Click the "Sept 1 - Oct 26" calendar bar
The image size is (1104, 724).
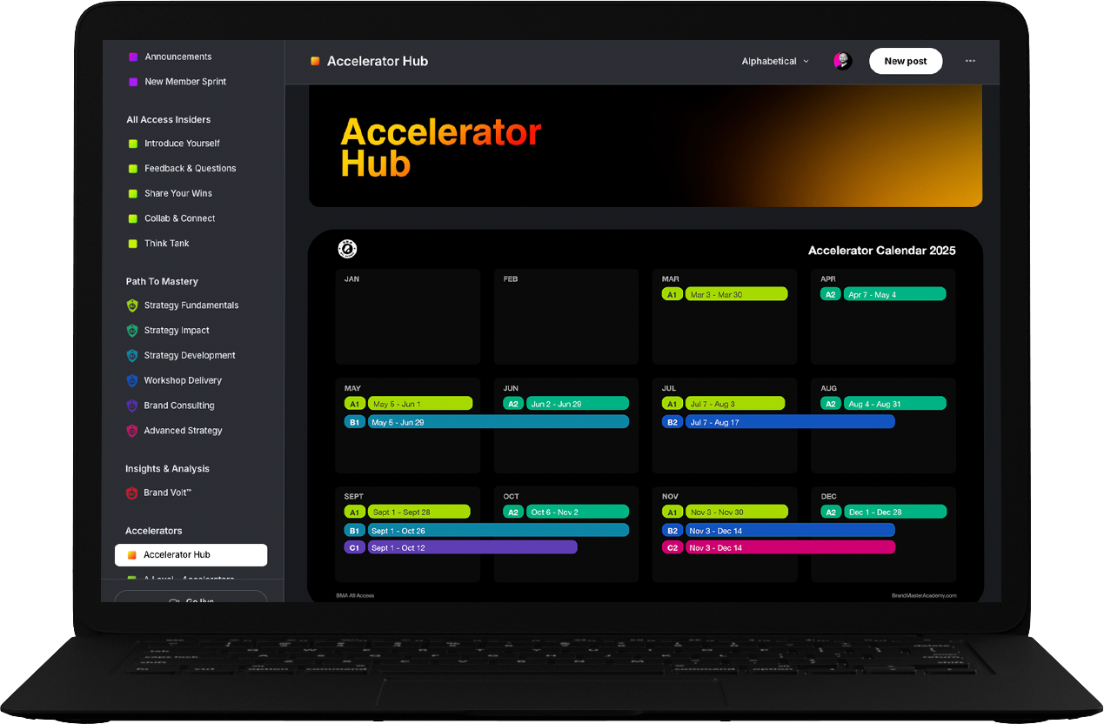498,530
